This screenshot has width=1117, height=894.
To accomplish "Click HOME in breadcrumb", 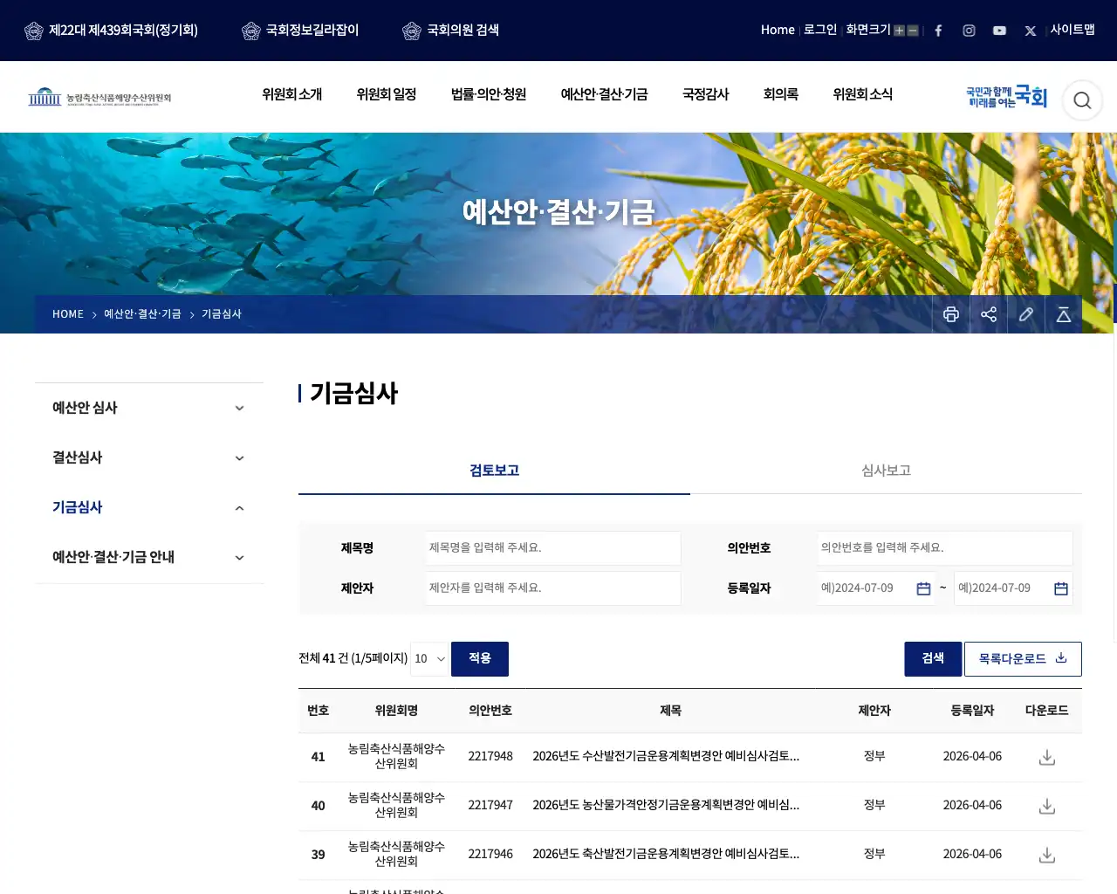I will point(68,314).
